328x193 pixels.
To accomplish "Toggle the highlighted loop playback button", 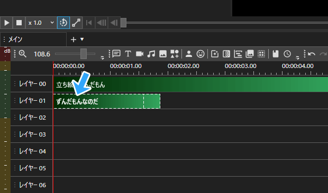I will [63, 23].
